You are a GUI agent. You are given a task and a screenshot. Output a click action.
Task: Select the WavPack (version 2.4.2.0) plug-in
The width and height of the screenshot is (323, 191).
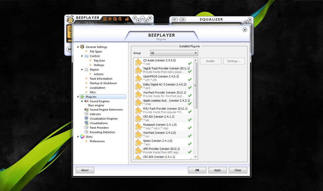pyautogui.click(x=164, y=134)
